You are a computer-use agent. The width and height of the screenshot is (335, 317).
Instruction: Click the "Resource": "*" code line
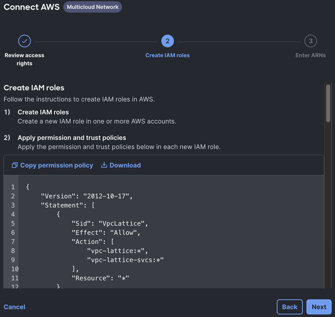point(100,278)
